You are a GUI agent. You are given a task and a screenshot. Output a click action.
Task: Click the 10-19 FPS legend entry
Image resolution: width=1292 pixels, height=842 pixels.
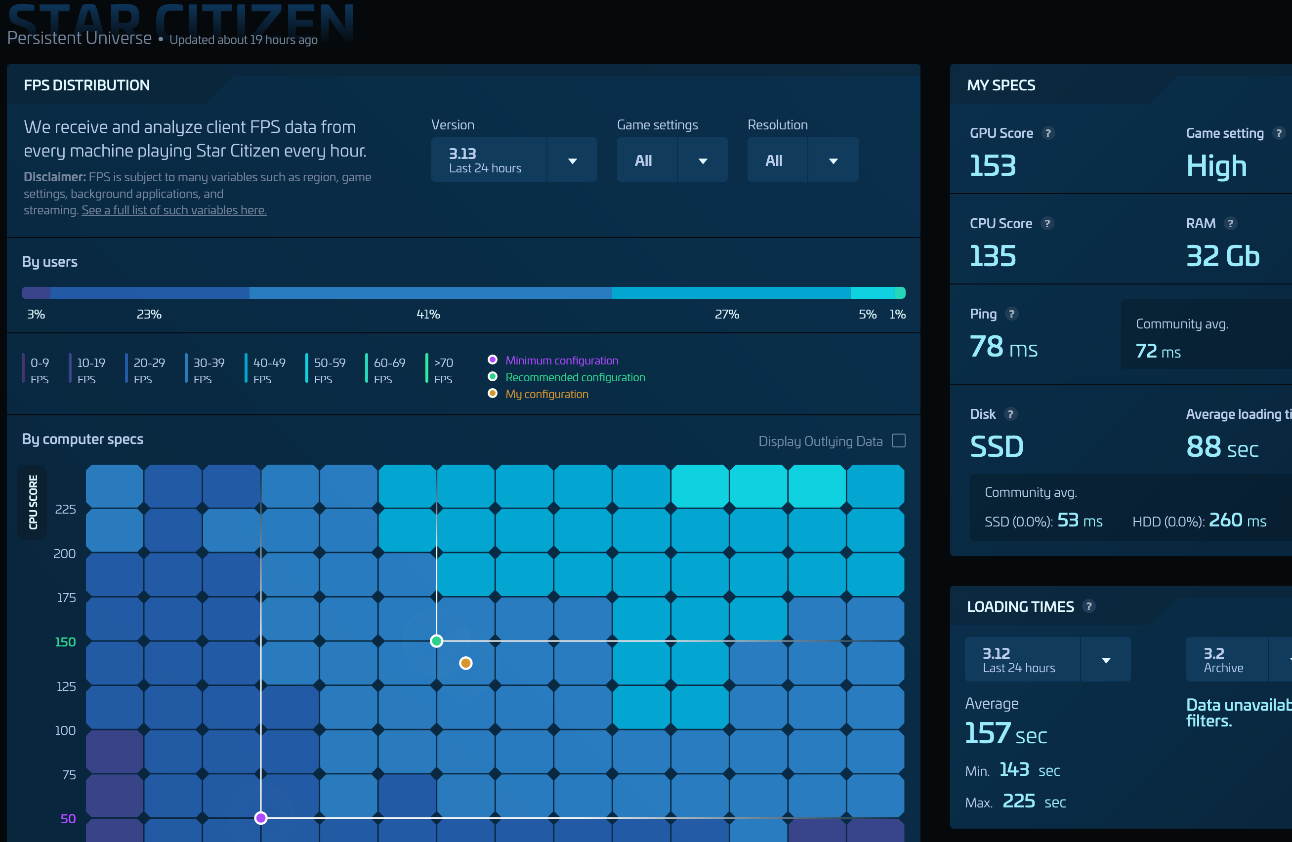tap(87, 370)
